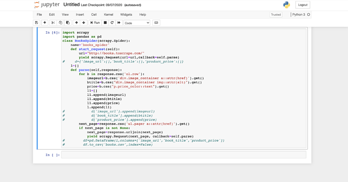This screenshot has width=348, height=182.
Task: Click the def parse(self,response) line
Action: (96, 70)
